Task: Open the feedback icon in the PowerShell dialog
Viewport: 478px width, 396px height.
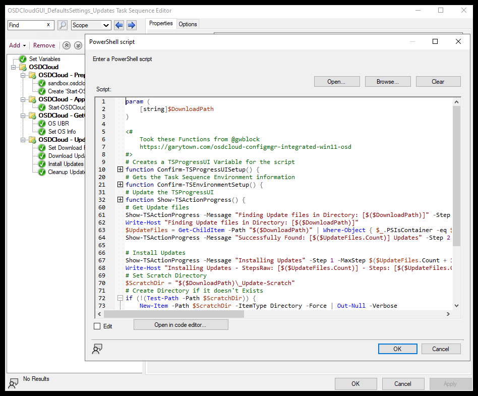Action: pyautogui.click(x=97, y=349)
